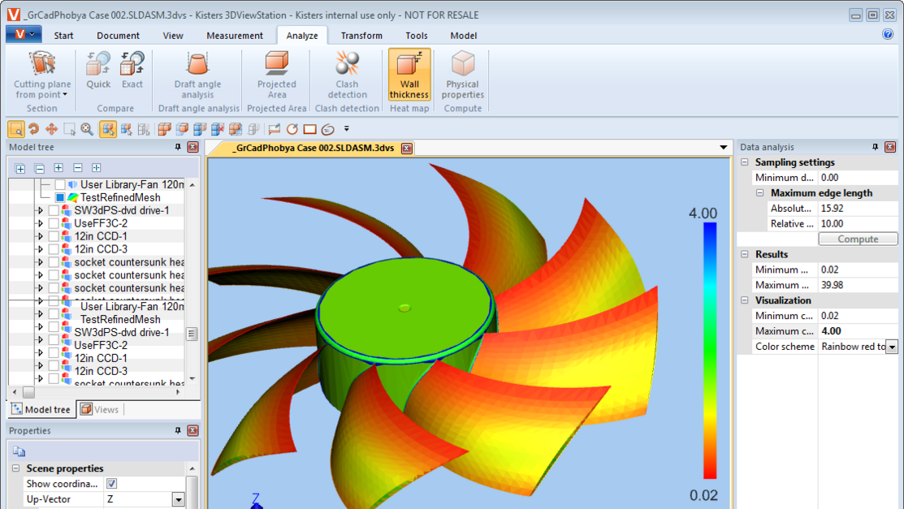The image size is (904, 509).
Task: Click the cubes with red X toolbar icon
Action: pyautogui.click(x=218, y=129)
